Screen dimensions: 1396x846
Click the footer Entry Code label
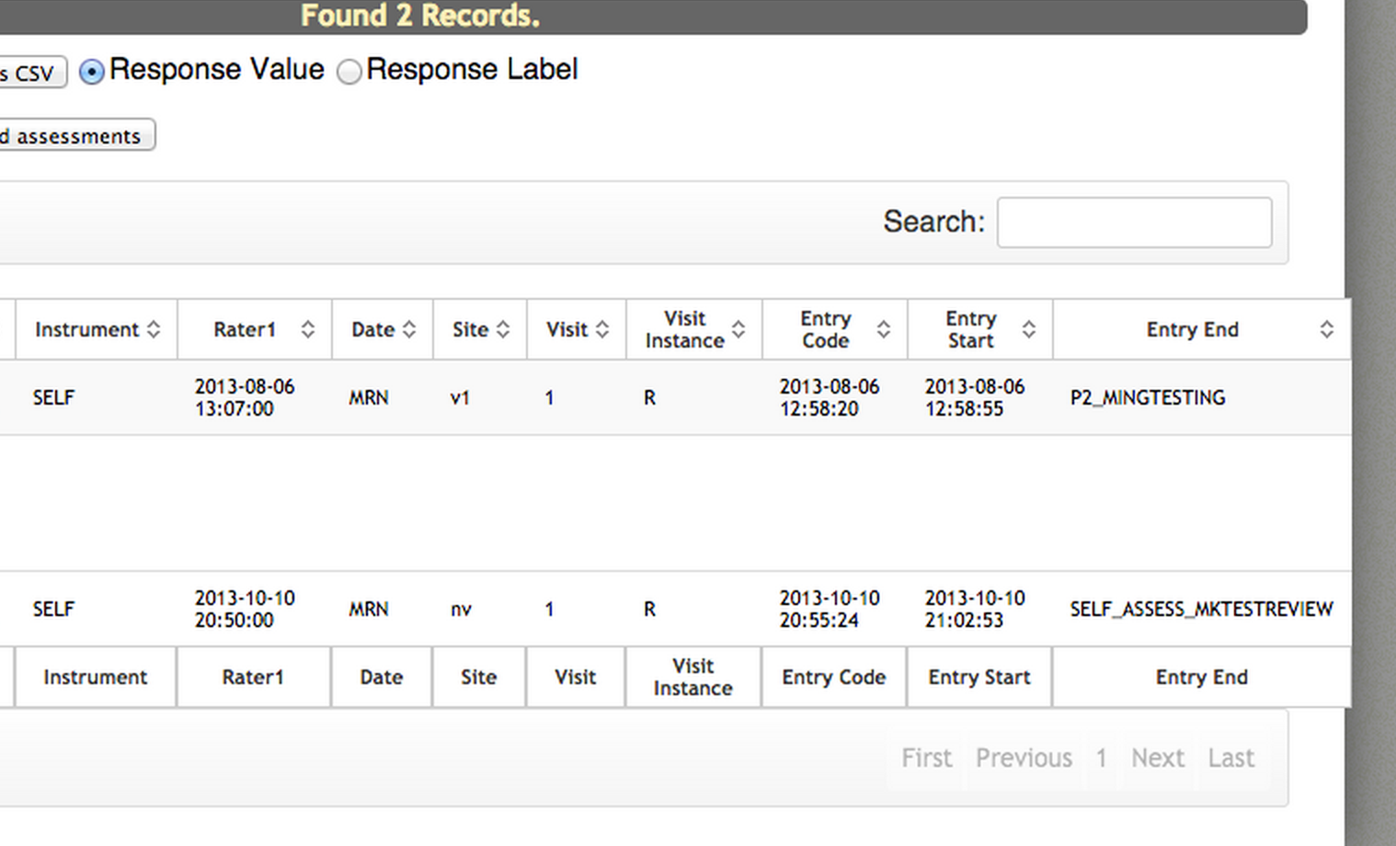click(834, 677)
